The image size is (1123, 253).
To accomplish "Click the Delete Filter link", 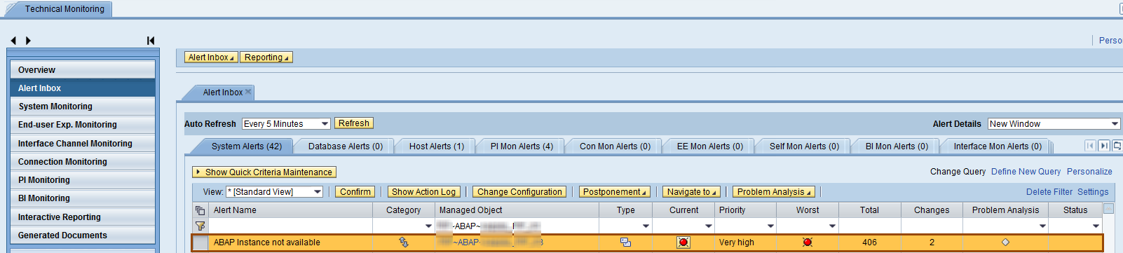I will [x=1049, y=192].
